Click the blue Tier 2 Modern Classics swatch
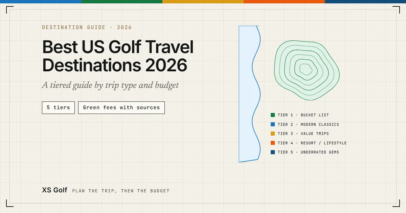 [273, 124]
